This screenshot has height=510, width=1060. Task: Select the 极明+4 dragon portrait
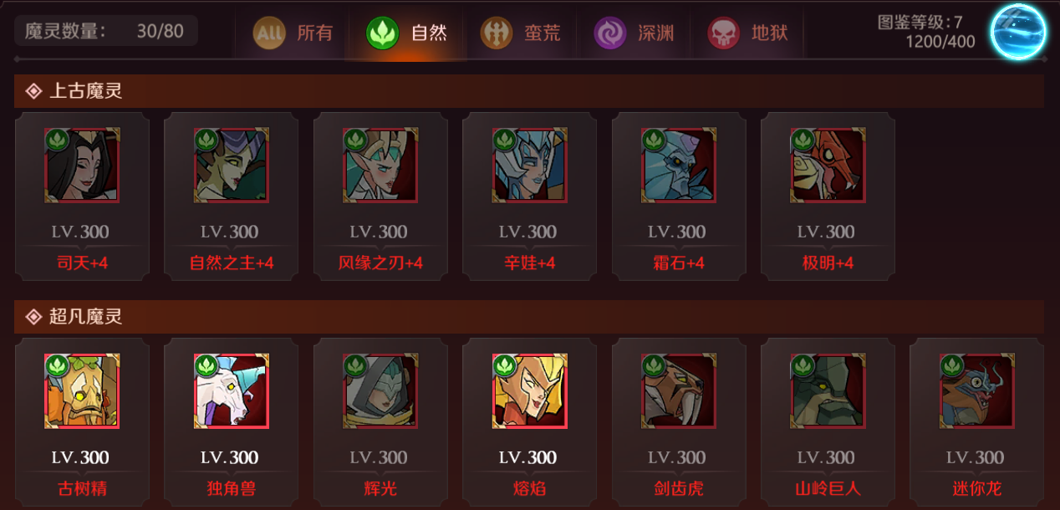[828, 165]
